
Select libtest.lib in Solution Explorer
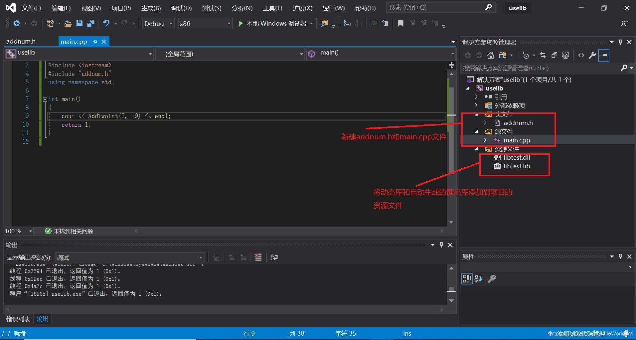(x=517, y=166)
